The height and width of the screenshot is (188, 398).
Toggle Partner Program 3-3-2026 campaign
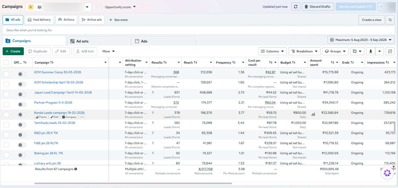(x=22, y=105)
